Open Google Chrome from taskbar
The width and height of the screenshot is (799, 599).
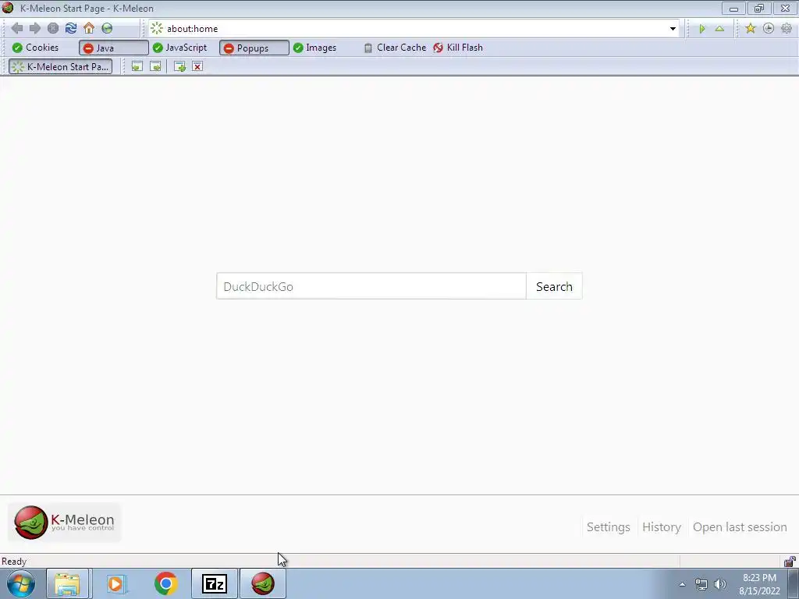165,583
